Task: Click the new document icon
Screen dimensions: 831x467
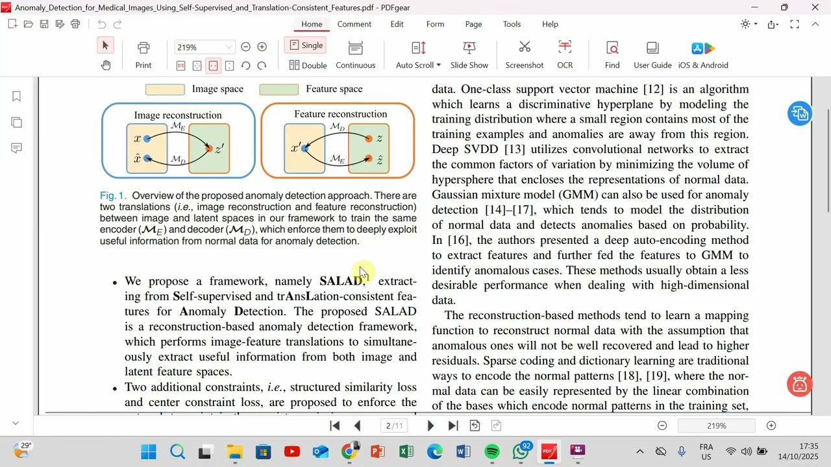Action: pyautogui.click(x=12, y=24)
